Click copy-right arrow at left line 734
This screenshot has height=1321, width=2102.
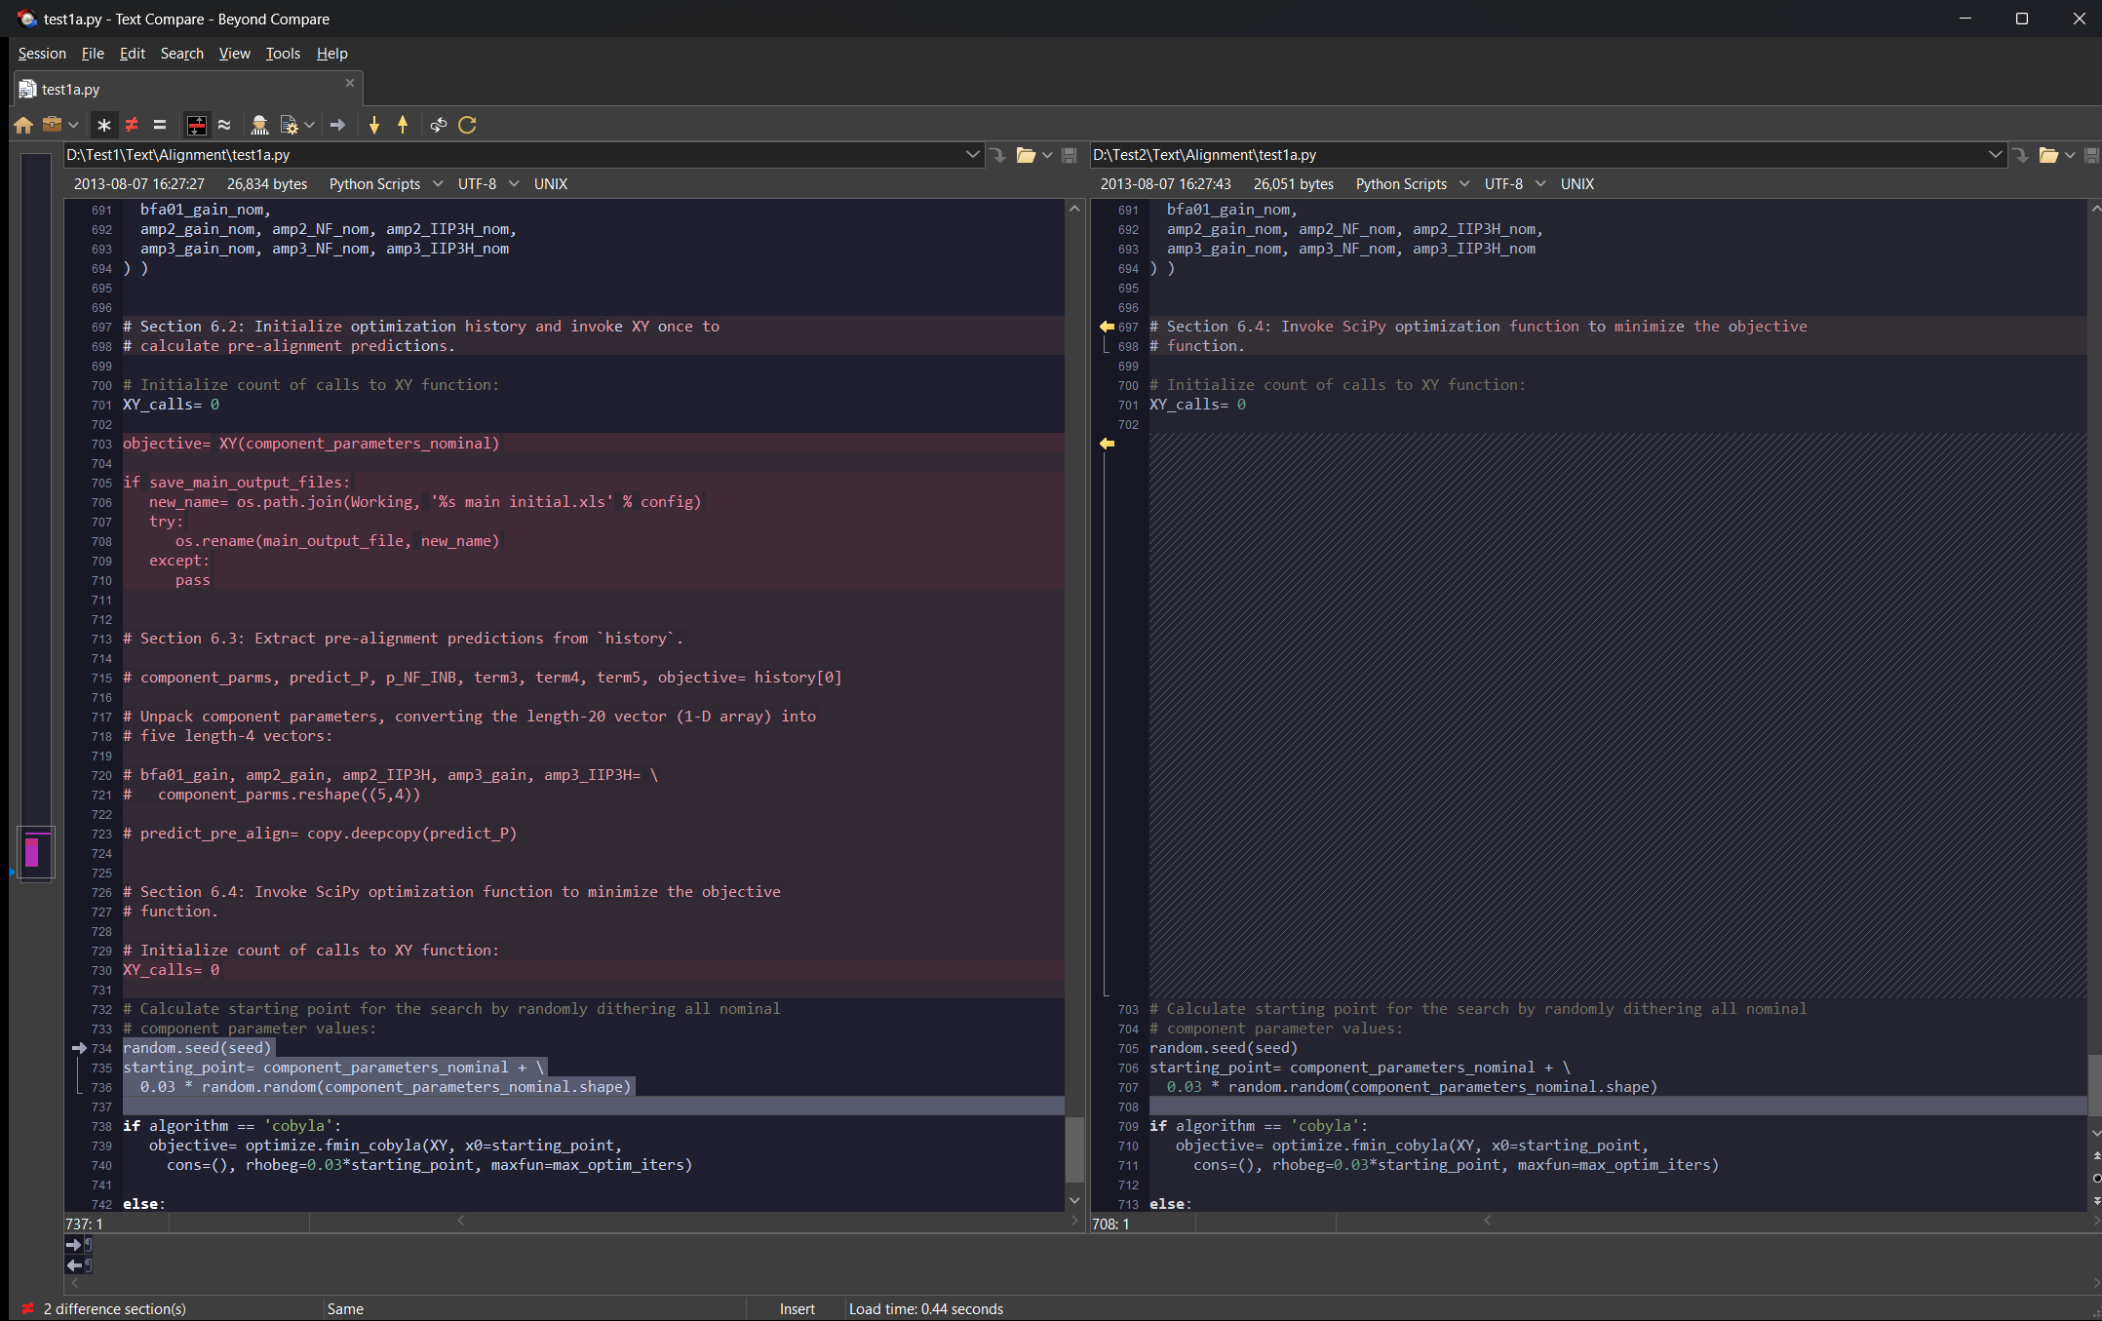[x=79, y=1048]
